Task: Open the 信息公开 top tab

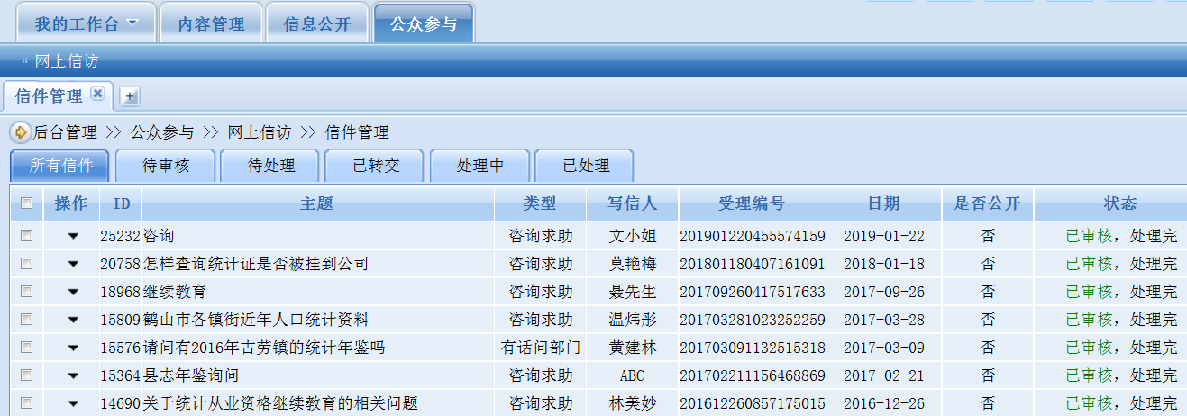Action: tap(317, 24)
